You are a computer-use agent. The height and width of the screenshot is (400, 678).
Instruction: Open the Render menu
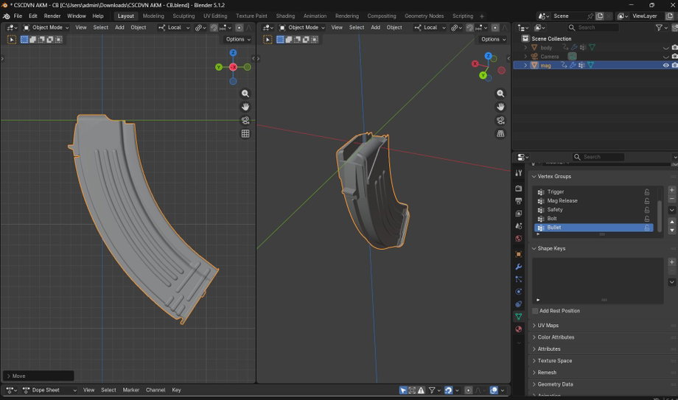(x=52, y=16)
